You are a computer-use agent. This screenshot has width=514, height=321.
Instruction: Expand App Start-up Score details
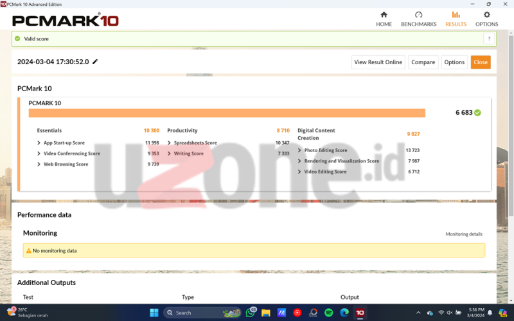[x=39, y=143]
